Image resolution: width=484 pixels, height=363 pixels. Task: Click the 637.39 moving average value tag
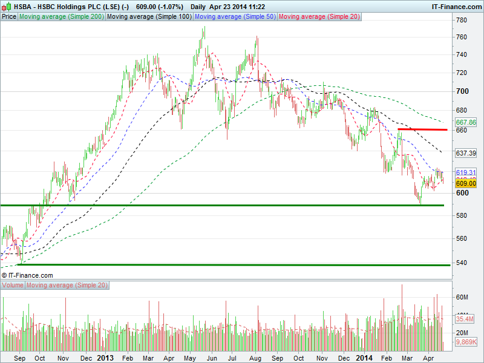pos(463,153)
